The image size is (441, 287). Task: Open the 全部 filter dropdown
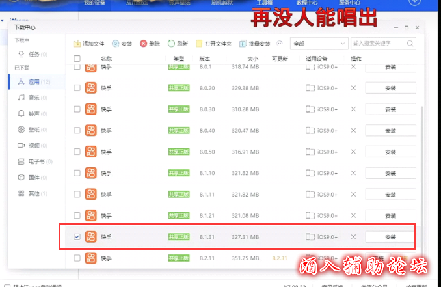[x=319, y=44]
